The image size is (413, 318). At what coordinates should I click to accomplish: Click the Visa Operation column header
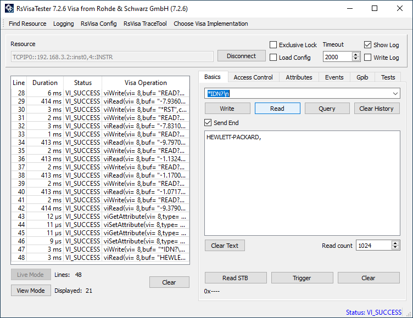click(146, 83)
